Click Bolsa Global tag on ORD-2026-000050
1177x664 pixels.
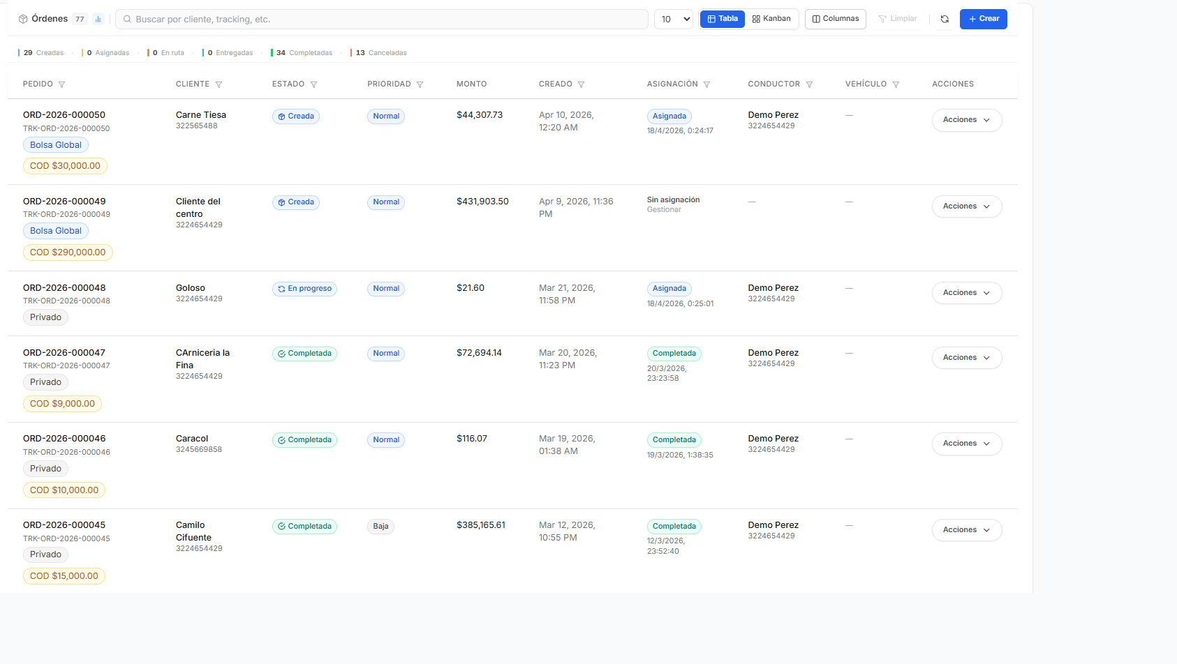[56, 145]
